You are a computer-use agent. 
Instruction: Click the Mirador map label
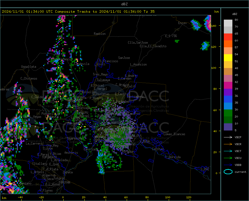[x=128, y=152]
